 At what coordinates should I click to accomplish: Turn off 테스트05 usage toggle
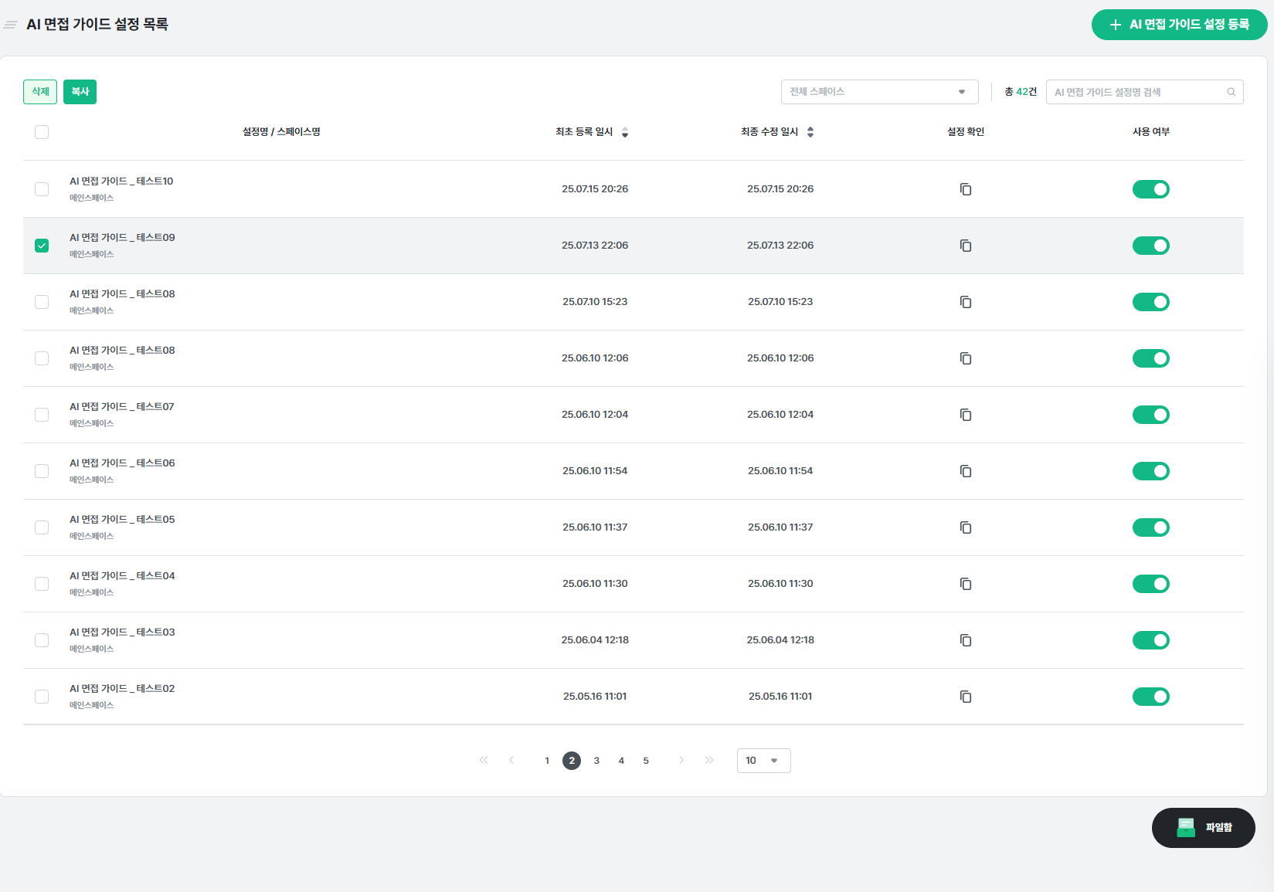(1150, 527)
